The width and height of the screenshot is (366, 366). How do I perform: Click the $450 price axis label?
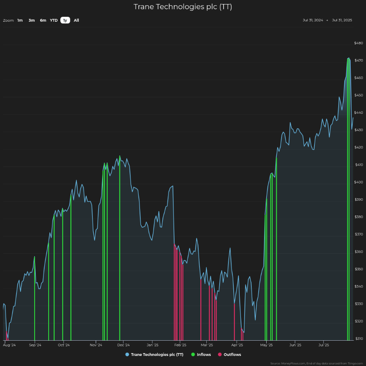point(358,95)
